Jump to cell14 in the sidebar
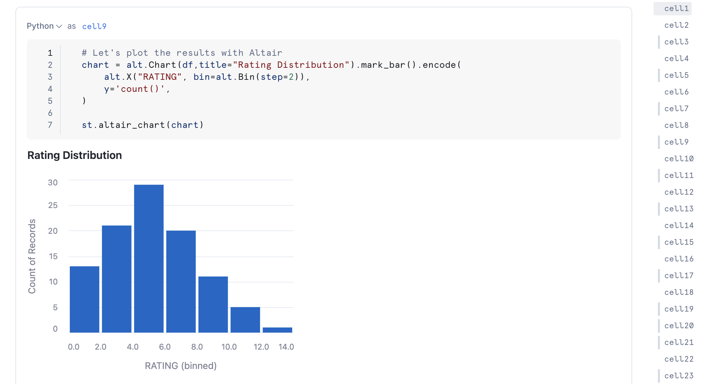Screen dimensions: 712x384 679,225
